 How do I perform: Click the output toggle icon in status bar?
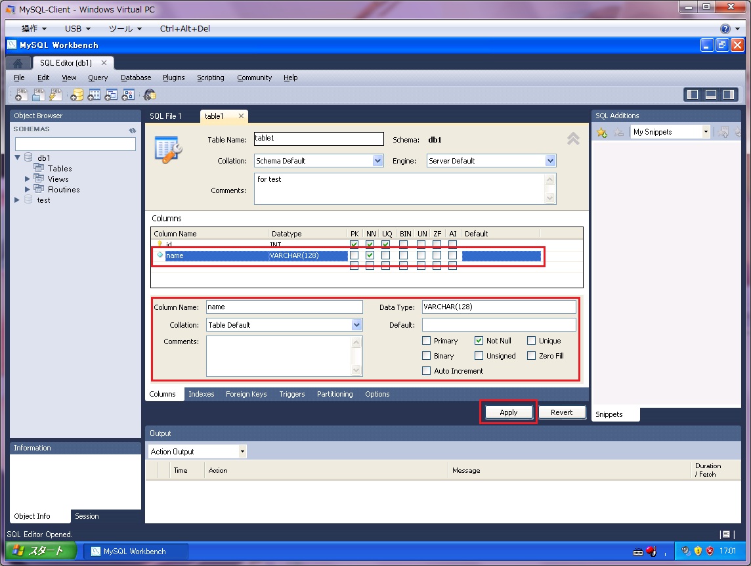click(x=726, y=534)
